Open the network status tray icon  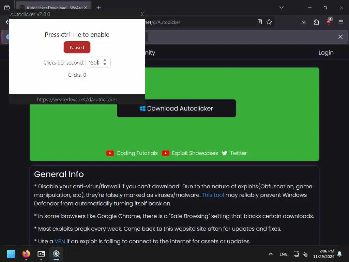(x=296, y=254)
